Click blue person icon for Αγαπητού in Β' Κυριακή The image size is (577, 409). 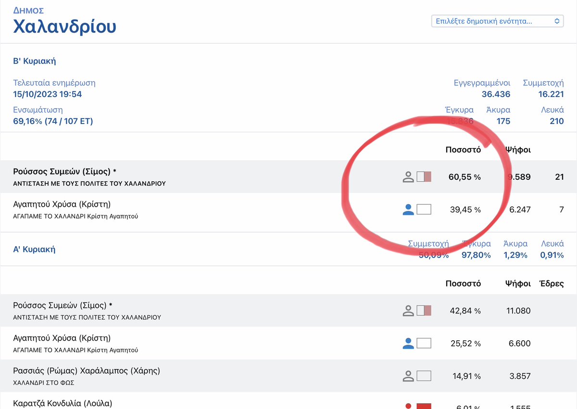click(x=408, y=209)
